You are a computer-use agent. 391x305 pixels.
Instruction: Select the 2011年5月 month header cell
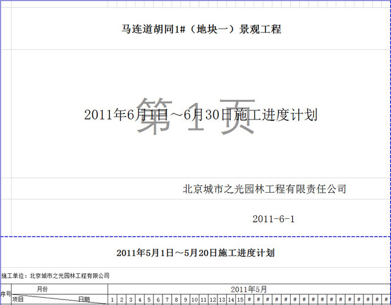click(249, 289)
